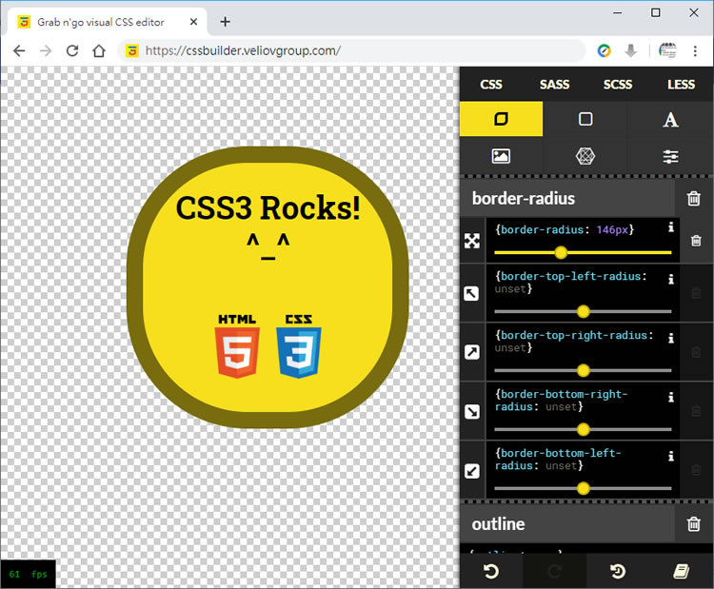Adjust the border-top-left-radius slider handle
The height and width of the screenshot is (589, 714).
tap(584, 311)
